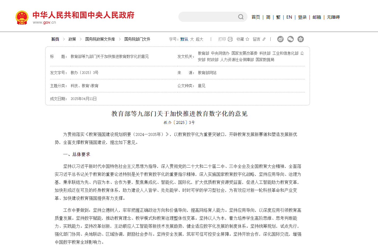Set font size to 大
Screen dimensions: 378x245
[x=192, y=39]
